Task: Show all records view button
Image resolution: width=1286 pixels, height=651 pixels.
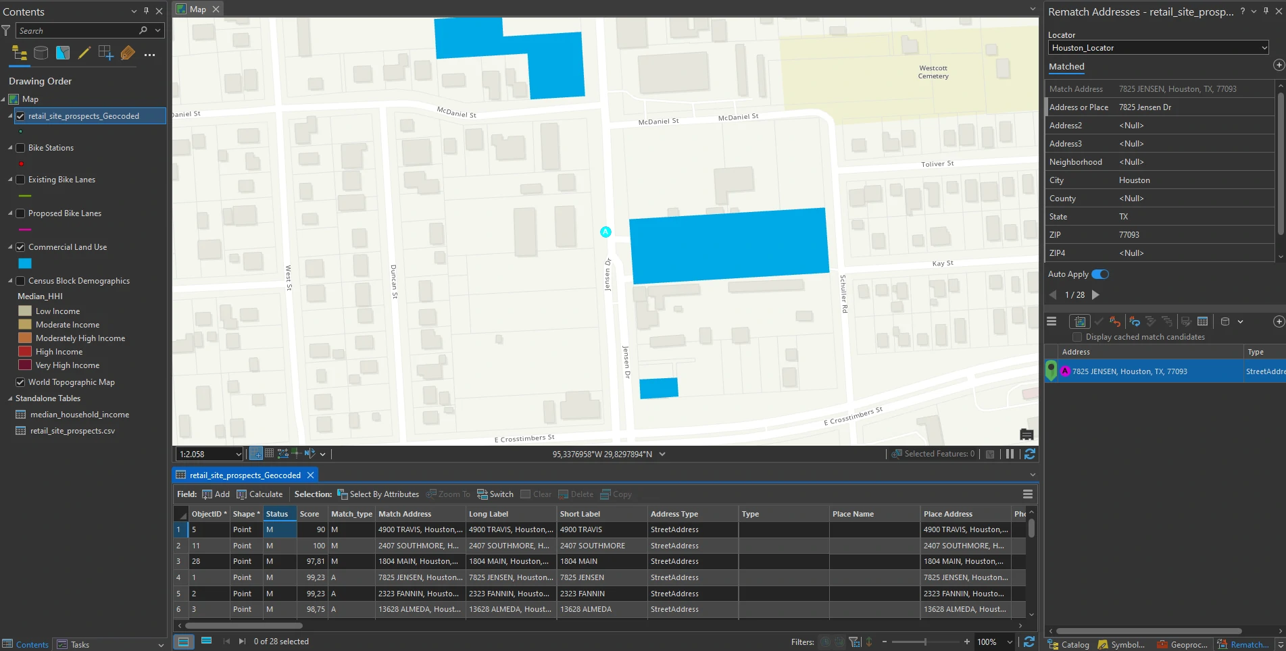Action: tap(183, 642)
